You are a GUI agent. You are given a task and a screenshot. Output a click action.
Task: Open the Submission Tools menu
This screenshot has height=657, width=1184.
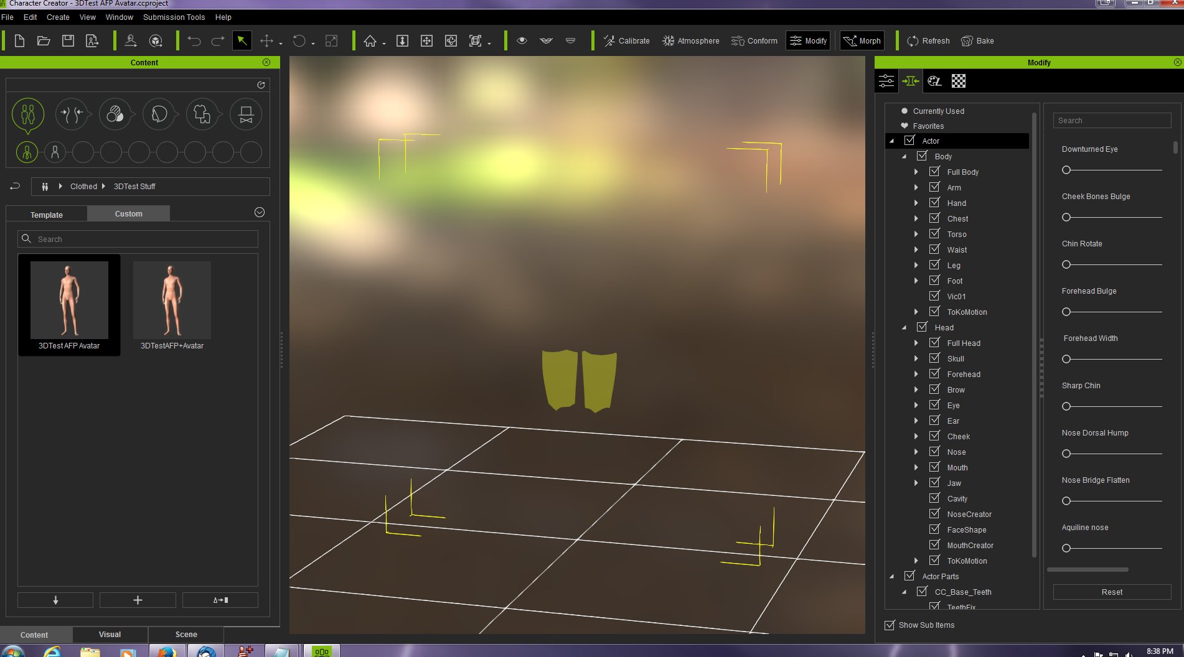(x=174, y=17)
